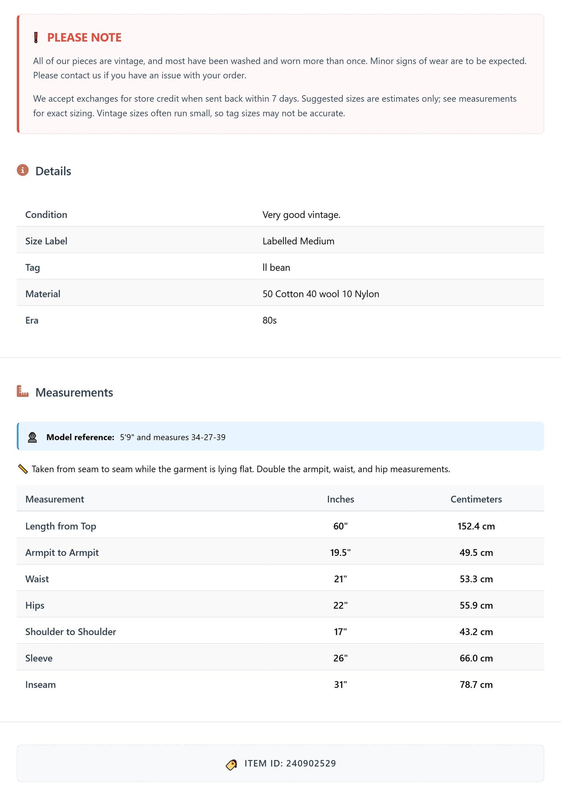Click the price tag icon beside Item ID
561x796 pixels.
pos(231,765)
